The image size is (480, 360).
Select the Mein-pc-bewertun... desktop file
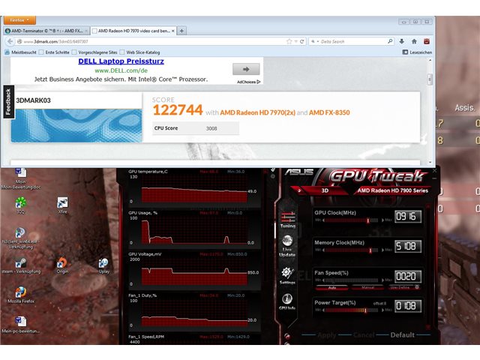(21, 325)
